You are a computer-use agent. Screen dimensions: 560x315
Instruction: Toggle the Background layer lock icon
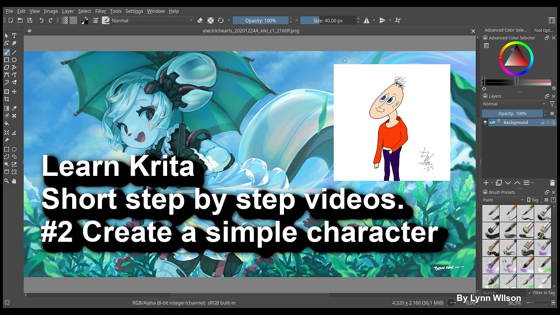pyautogui.click(x=542, y=122)
